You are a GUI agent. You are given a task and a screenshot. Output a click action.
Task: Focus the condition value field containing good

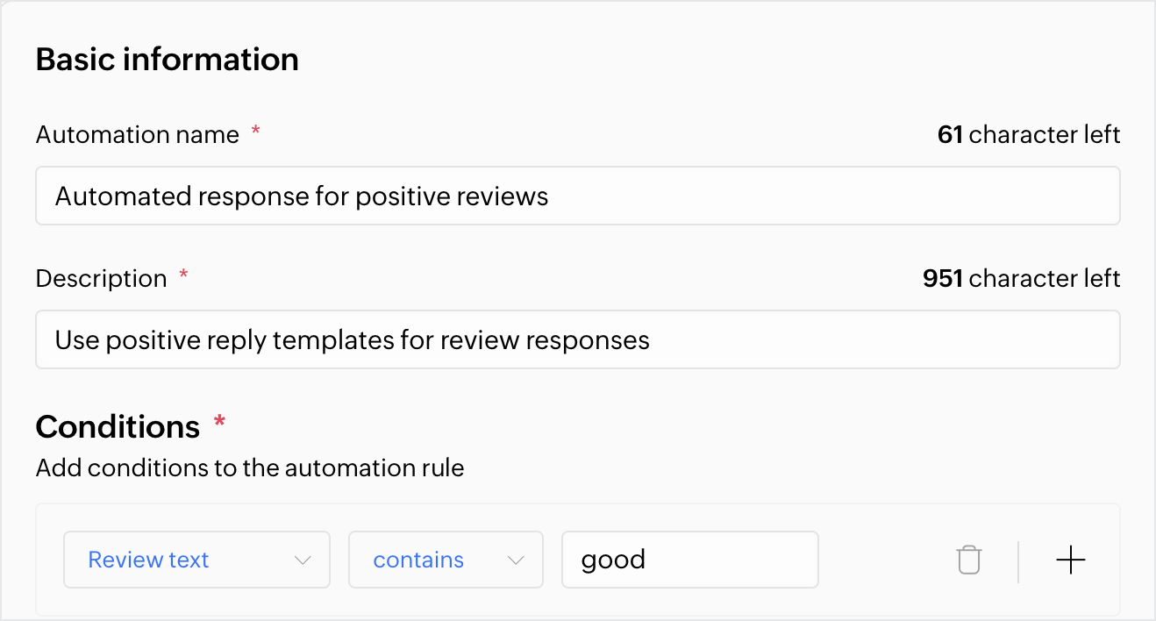pos(690,560)
